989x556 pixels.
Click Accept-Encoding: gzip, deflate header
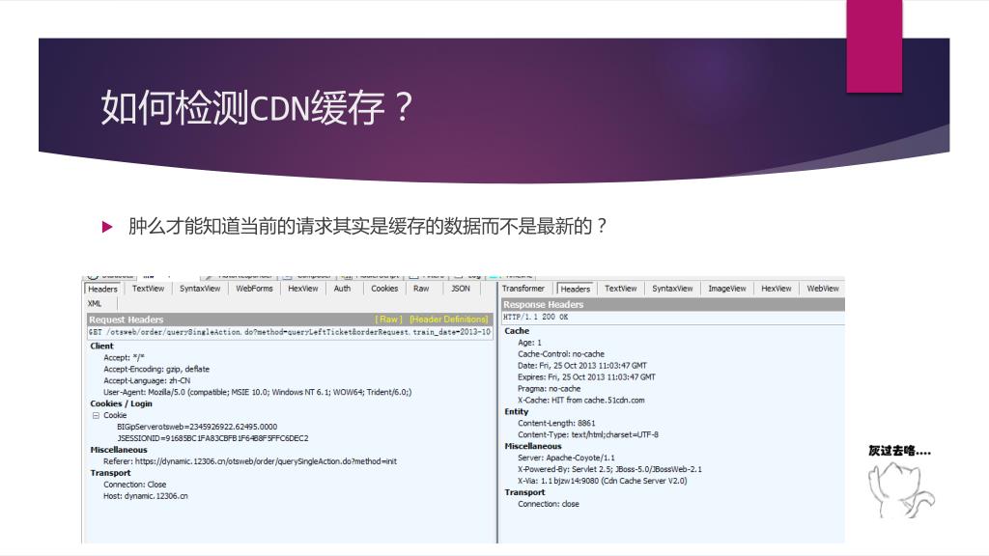click(x=156, y=369)
